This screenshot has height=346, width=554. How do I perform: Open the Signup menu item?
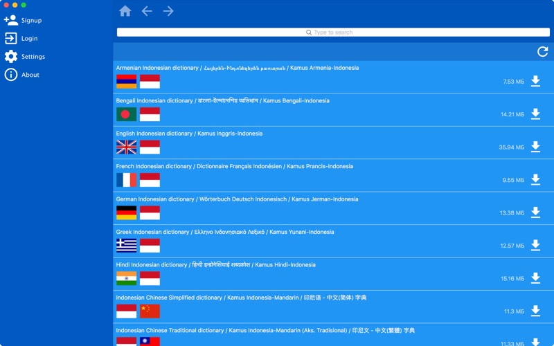tap(31, 21)
